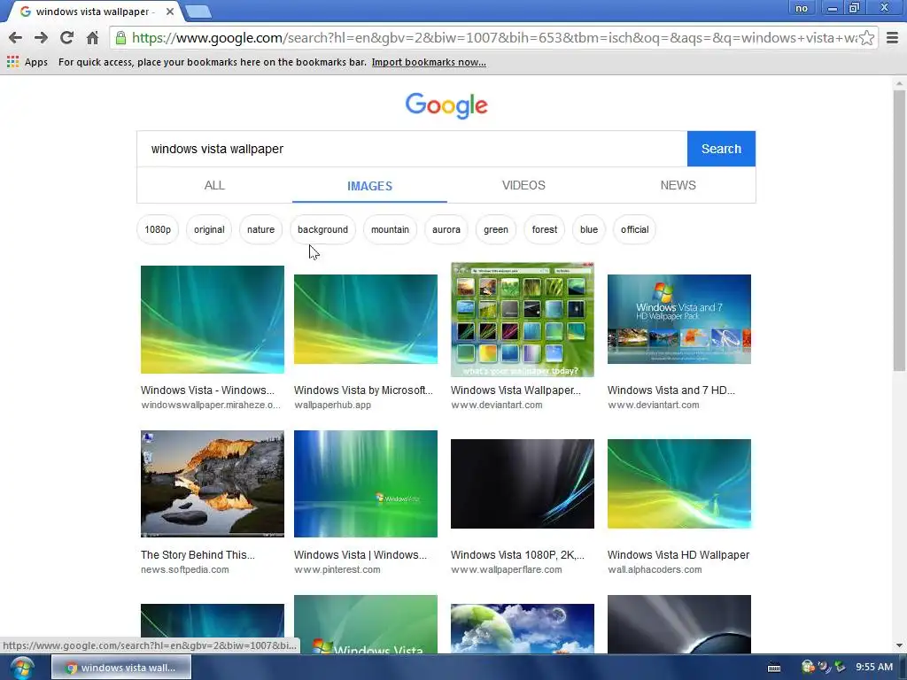The image size is (907, 680).
Task: Select the IMAGES tab
Action: 369,186
